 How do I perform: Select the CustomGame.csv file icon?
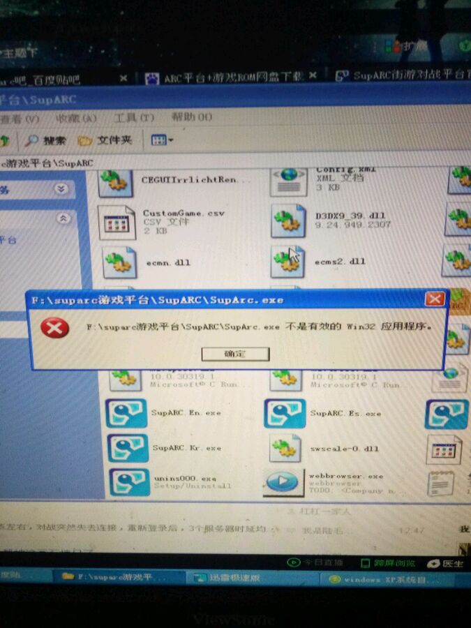[117, 223]
